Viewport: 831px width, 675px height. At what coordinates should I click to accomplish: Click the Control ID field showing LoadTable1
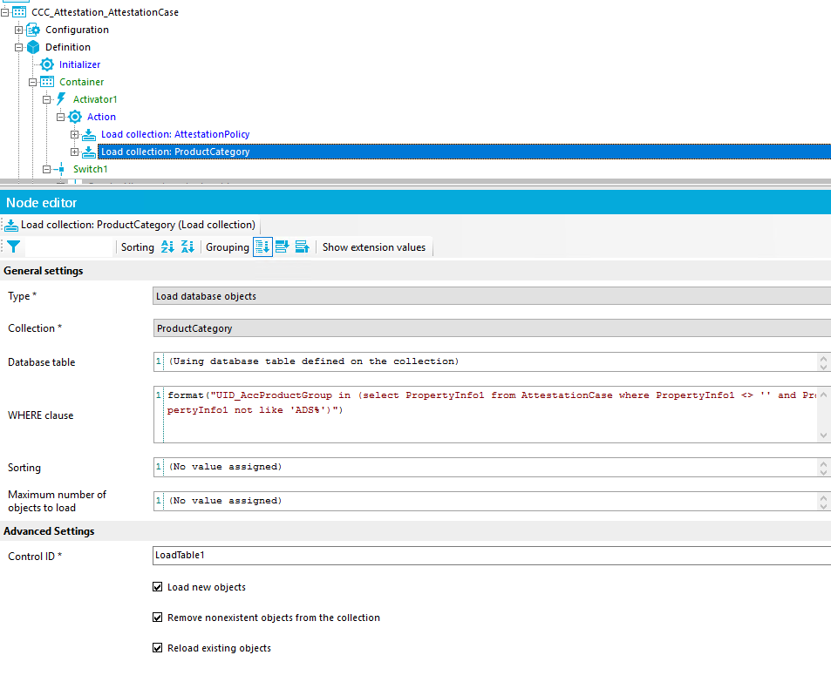(x=349, y=557)
